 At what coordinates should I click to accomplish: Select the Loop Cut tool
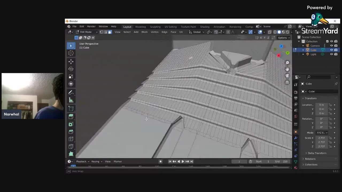point(71,139)
